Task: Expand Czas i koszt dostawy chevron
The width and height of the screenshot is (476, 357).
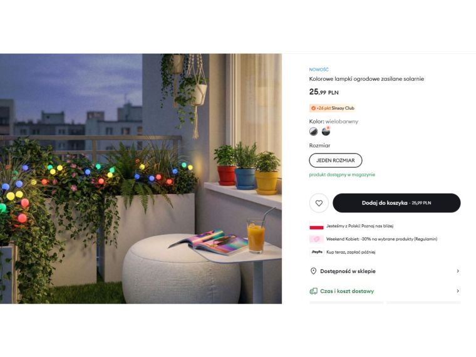Action: [458, 291]
